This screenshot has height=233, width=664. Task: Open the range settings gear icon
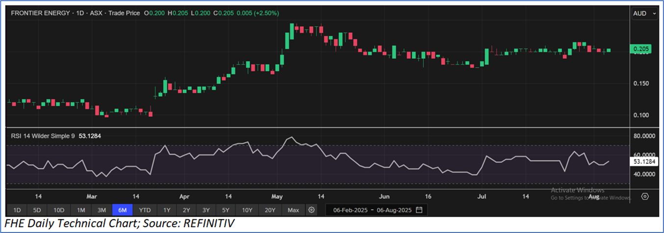tap(311, 210)
